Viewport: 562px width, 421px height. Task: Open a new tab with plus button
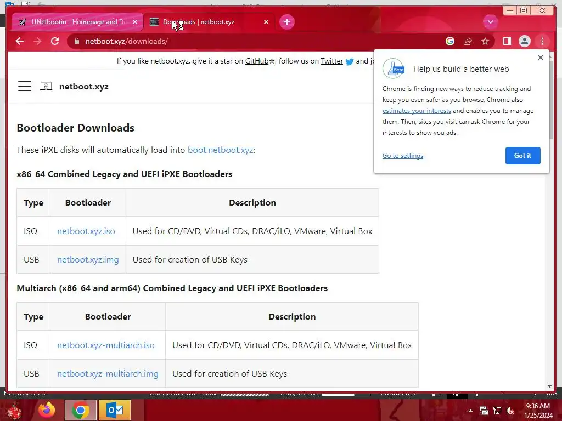(286, 22)
